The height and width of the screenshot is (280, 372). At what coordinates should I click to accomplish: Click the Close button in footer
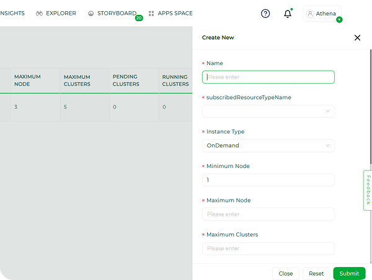tap(286, 273)
